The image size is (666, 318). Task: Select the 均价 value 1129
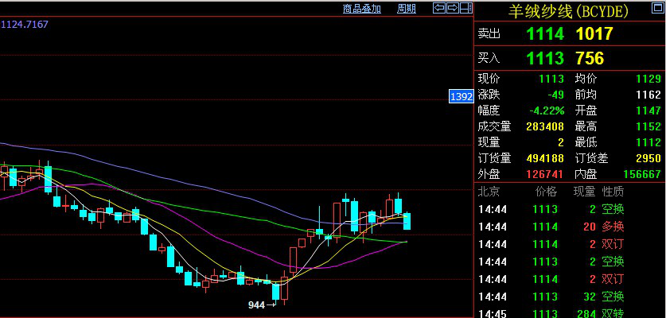[648, 79]
